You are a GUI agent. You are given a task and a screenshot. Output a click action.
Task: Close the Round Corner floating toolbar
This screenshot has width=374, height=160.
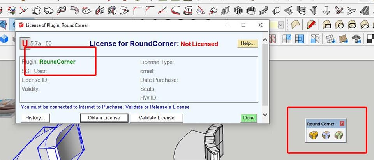click(342, 123)
